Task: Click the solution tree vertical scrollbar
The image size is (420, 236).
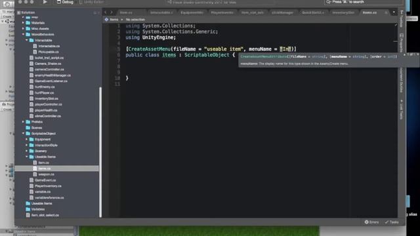Action: [x=100, y=152]
